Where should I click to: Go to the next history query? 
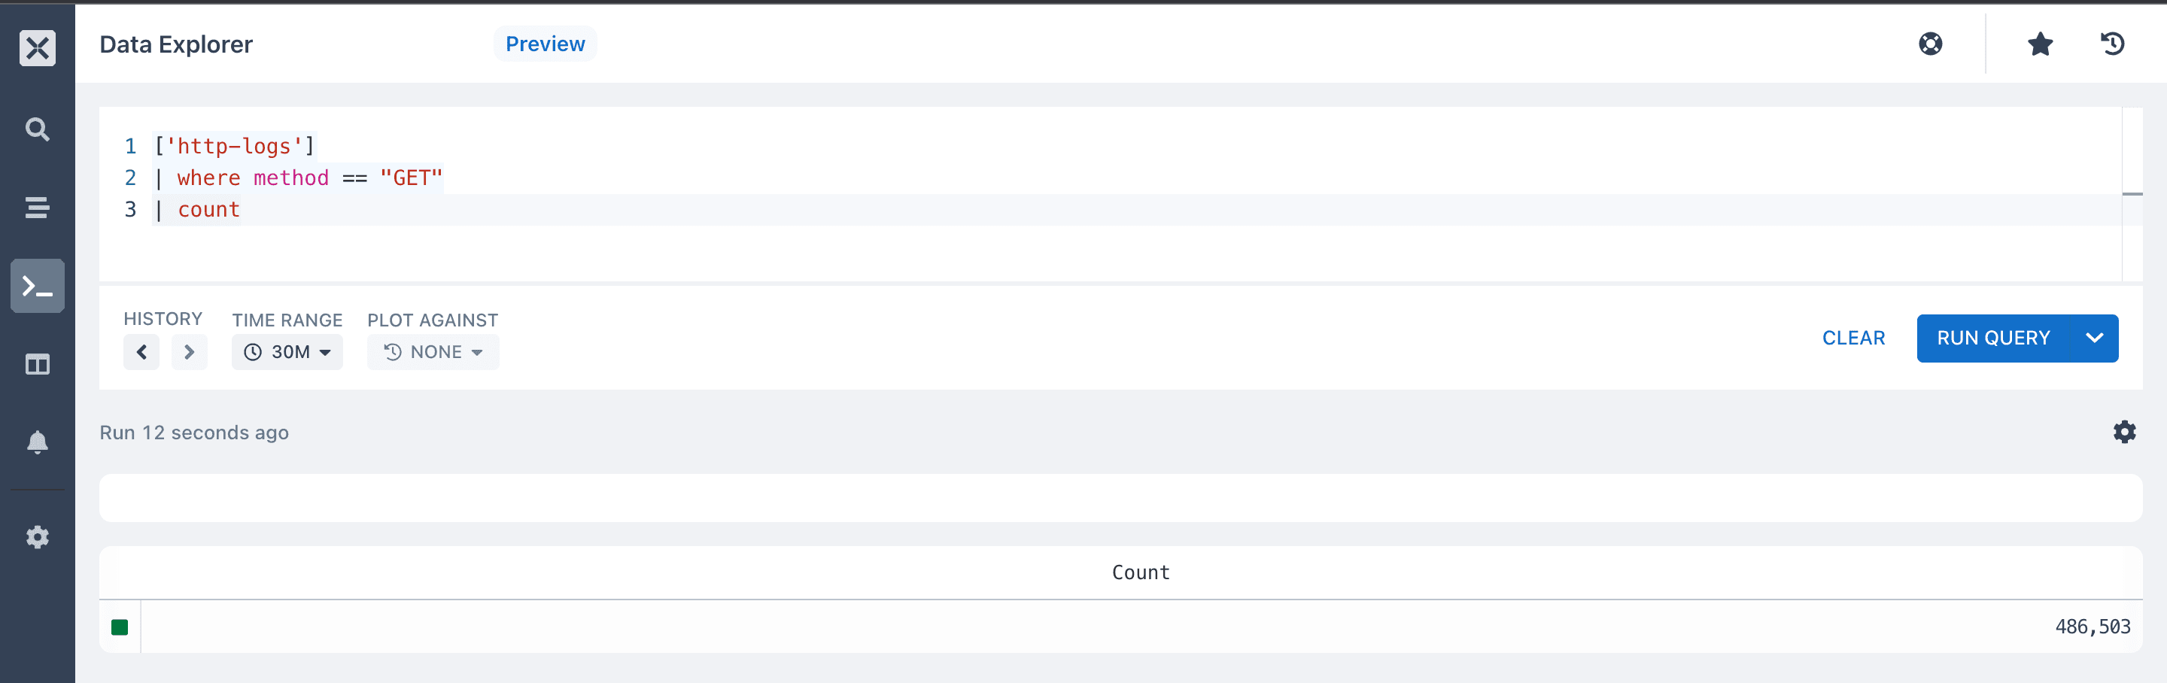tap(190, 353)
